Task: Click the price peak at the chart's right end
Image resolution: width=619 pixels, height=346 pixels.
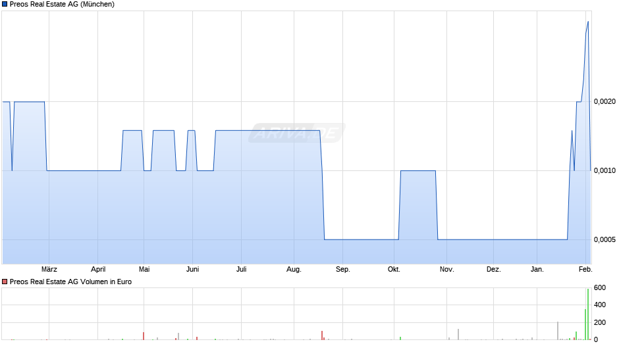Action: coord(588,22)
